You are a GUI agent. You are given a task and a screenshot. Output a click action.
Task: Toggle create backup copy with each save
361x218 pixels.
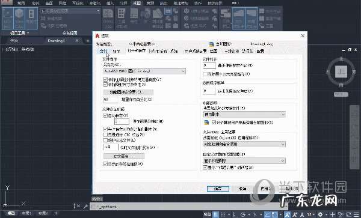point(105,129)
